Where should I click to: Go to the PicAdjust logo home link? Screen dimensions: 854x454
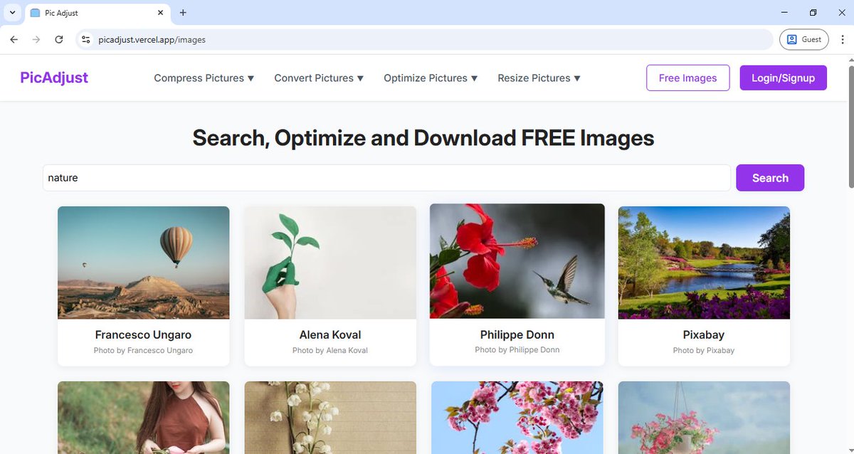[54, 78]
